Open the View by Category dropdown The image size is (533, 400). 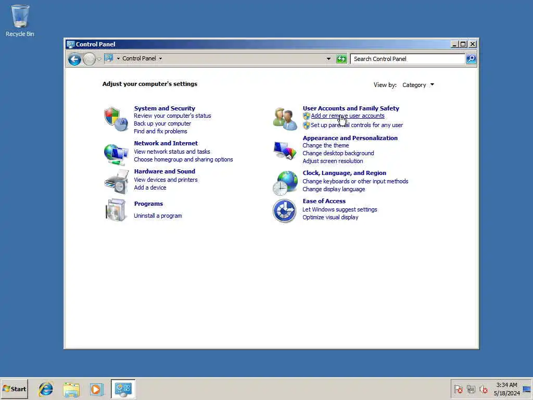click(418, 85)
